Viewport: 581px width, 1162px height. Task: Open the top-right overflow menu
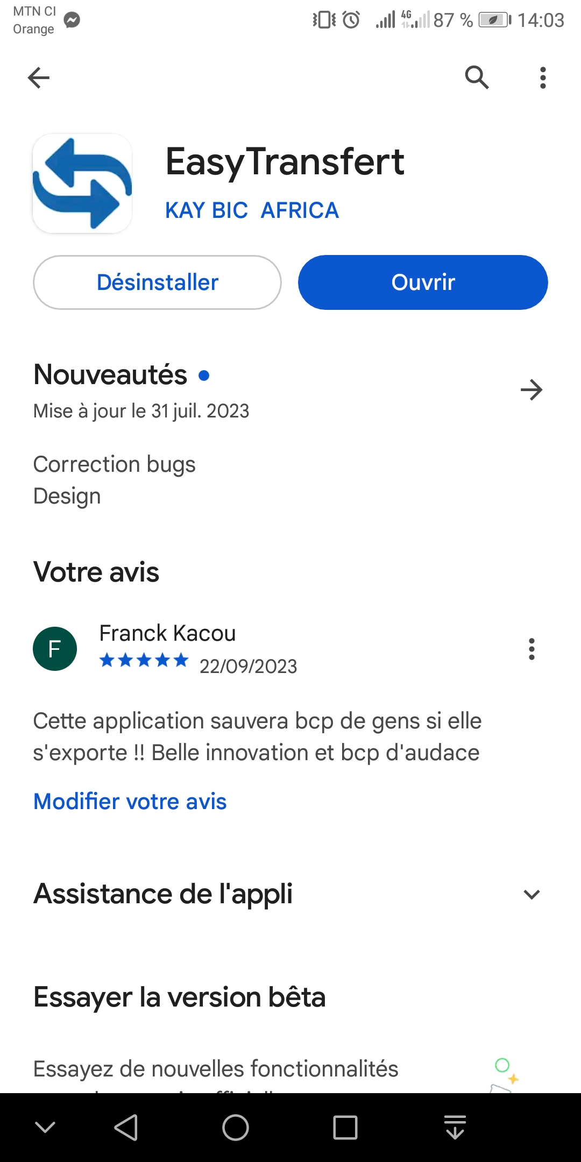543,77
